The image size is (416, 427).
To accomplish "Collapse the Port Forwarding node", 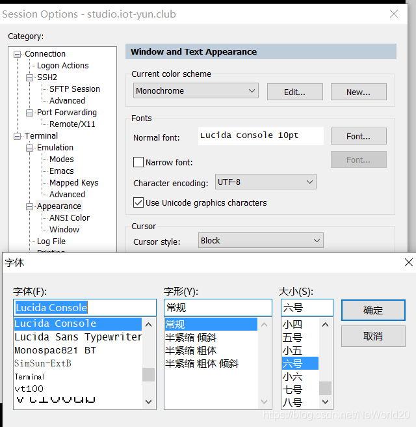I will tap(29, 113).
